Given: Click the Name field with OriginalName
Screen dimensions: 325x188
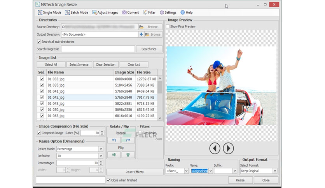Looking at the screenshot, I should pyautogui.click(x=199, y=171).
